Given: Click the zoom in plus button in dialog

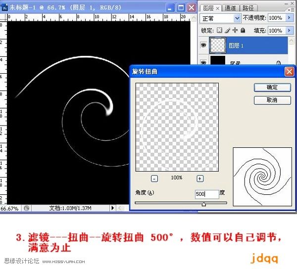Looking at the screenshot, I should coord(200,179).
